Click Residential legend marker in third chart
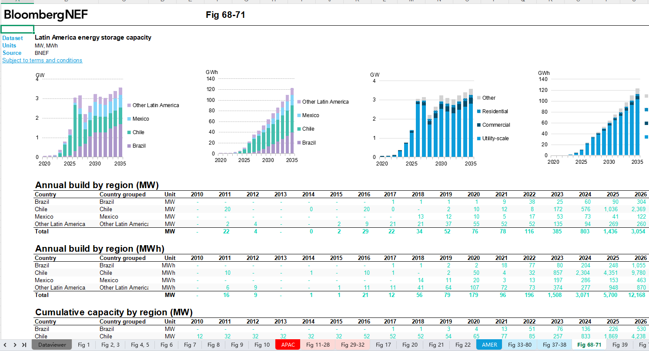649x351 pixels. click(x=478, y=111)
